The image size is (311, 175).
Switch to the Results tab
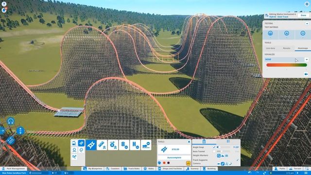point(286,48)
